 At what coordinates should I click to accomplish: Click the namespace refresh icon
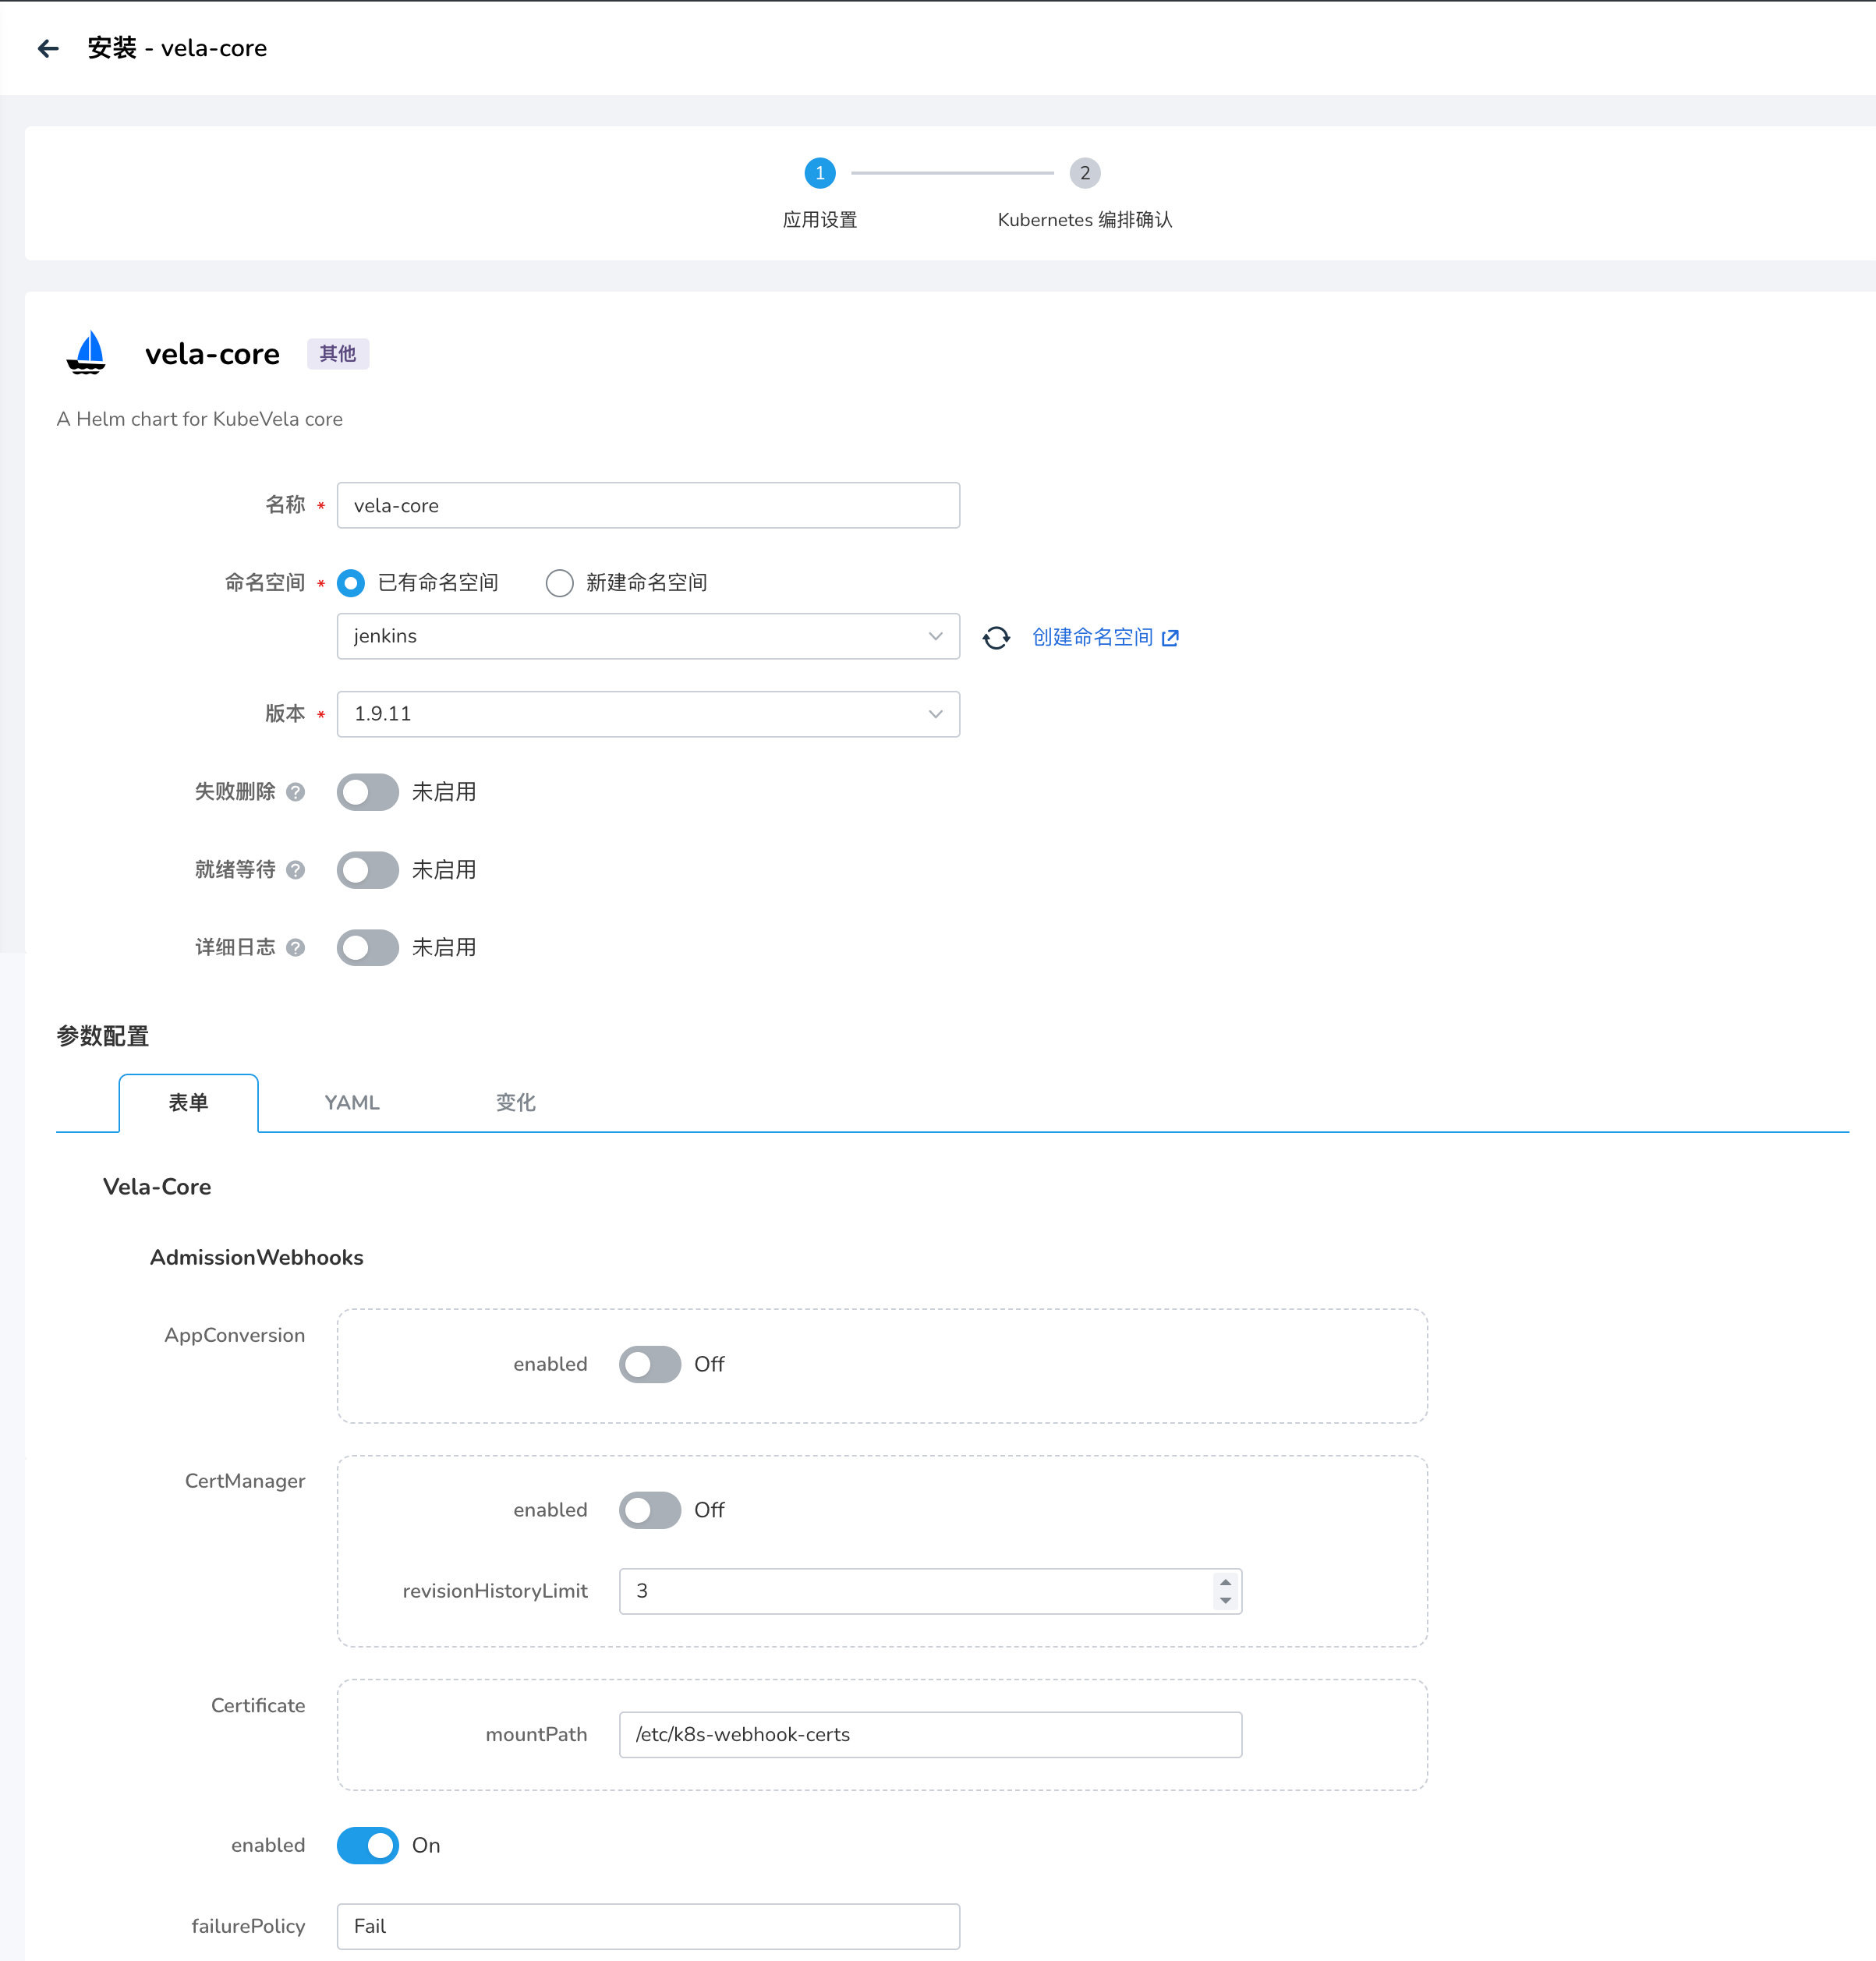point(996,637)
